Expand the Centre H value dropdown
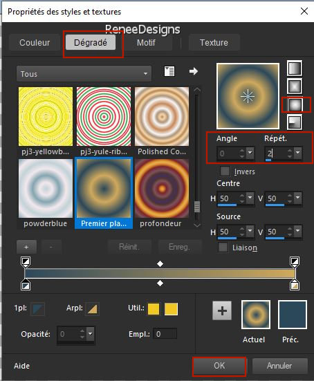Image resolution: width=314 pixels, height=381 pixels. (250, 198)
